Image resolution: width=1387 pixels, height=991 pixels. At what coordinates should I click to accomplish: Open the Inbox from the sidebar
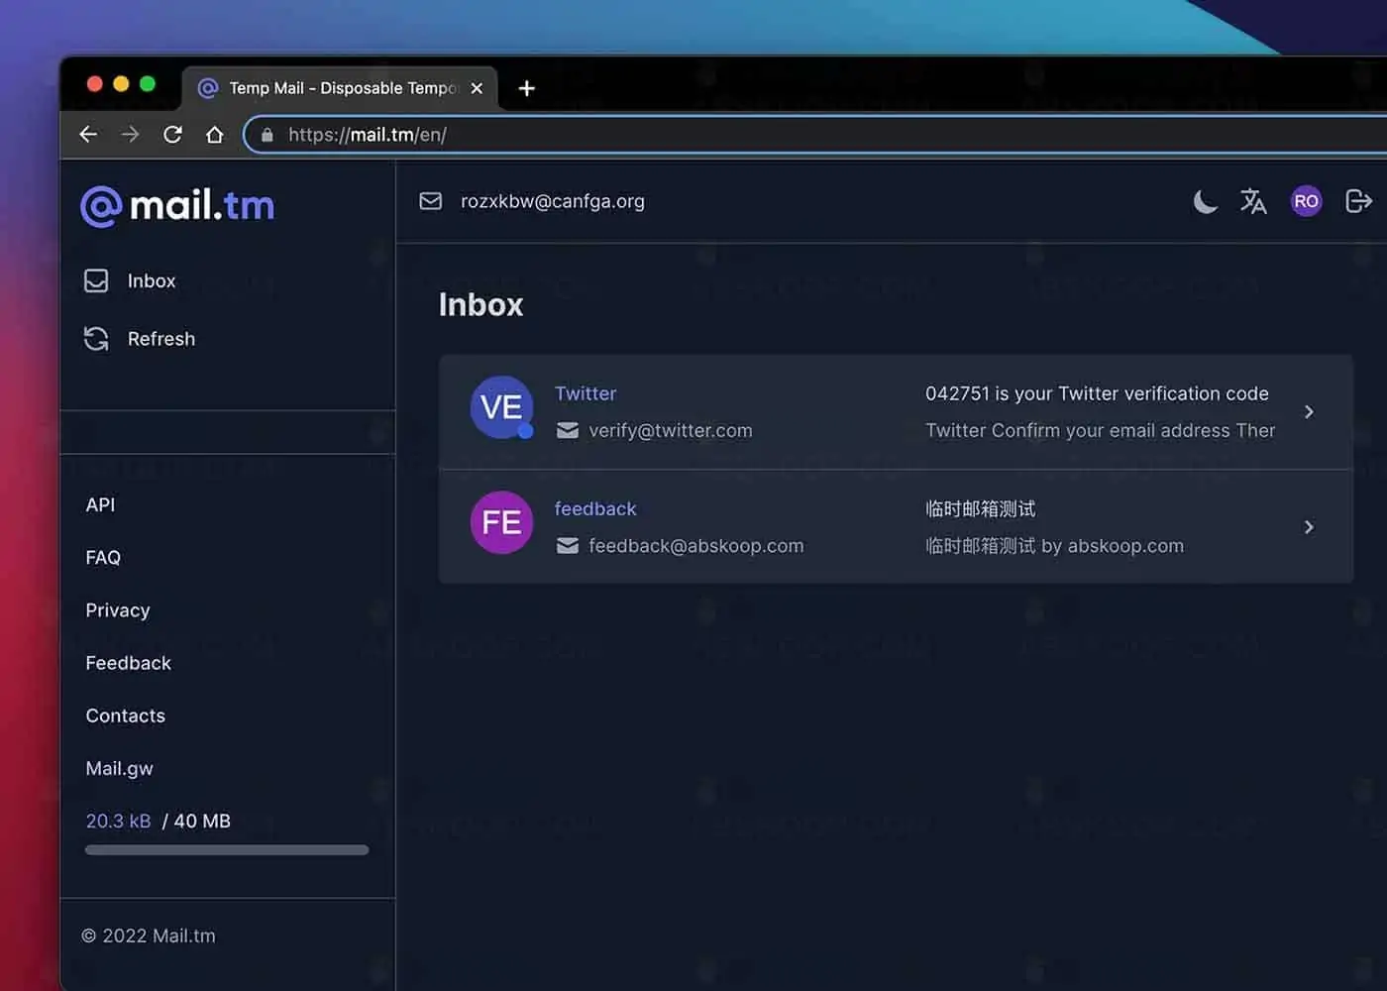pos(151,280)
